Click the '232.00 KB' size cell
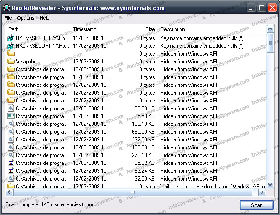 coord(143,140)
